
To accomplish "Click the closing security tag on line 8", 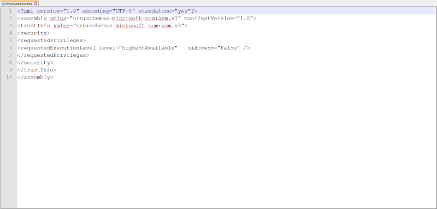I will 35,63.
